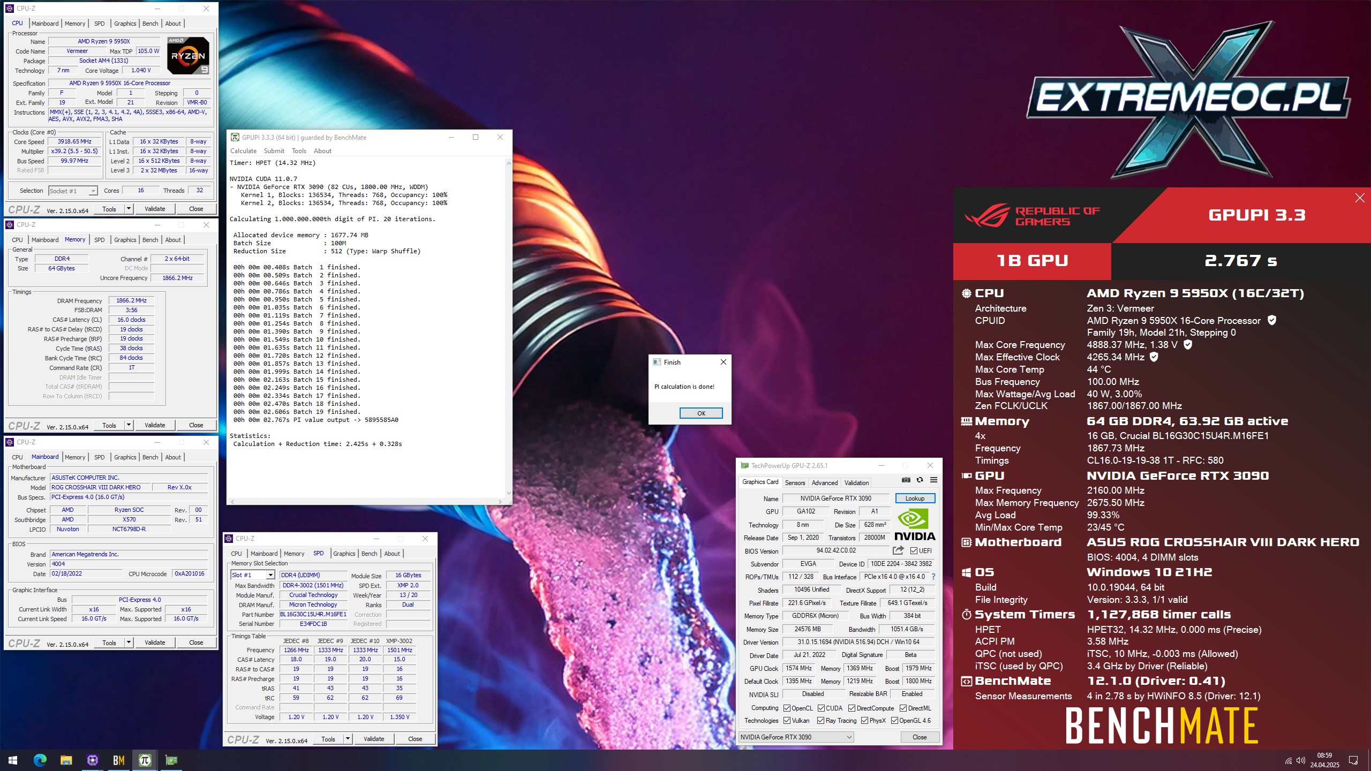
Task: Toggle the OpenCL checkbox
Action: tap(787, 708)
